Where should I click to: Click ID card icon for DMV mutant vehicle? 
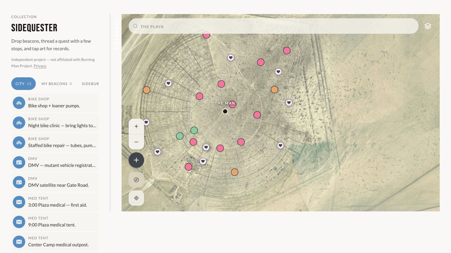[19, 162]
